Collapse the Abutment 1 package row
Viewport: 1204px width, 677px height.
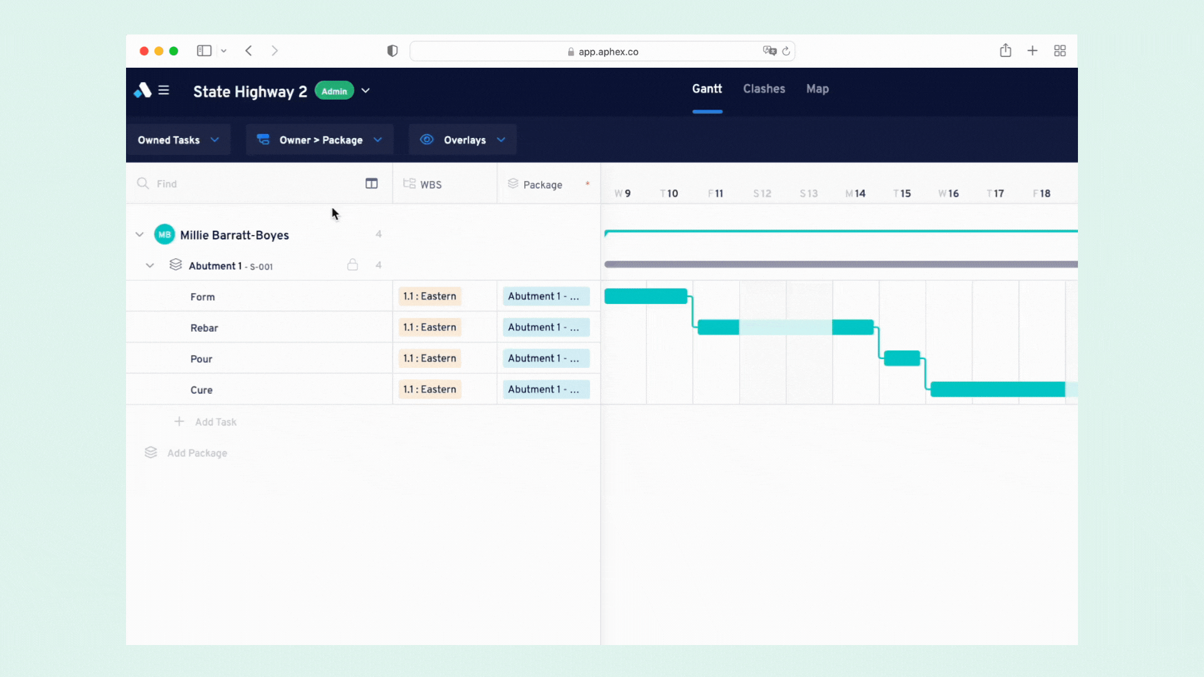150,265
